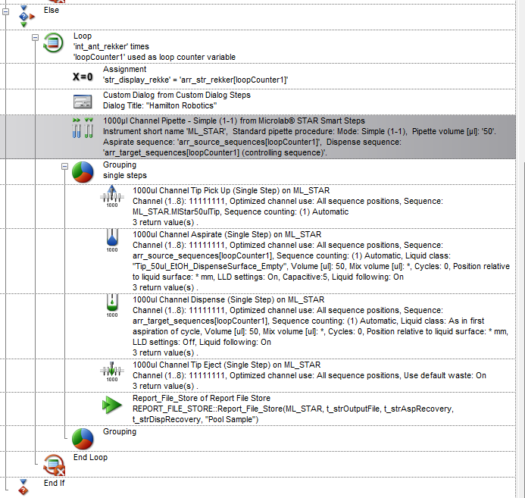Click the Dialog Title Hamilton Robotics text
The image size is (525, 498).
click(160, 106)
